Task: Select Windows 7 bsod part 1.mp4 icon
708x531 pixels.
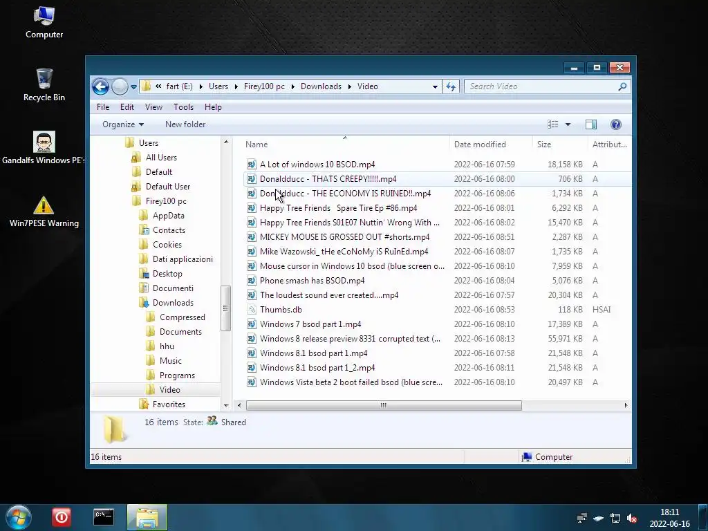Action: click(252, 324)
